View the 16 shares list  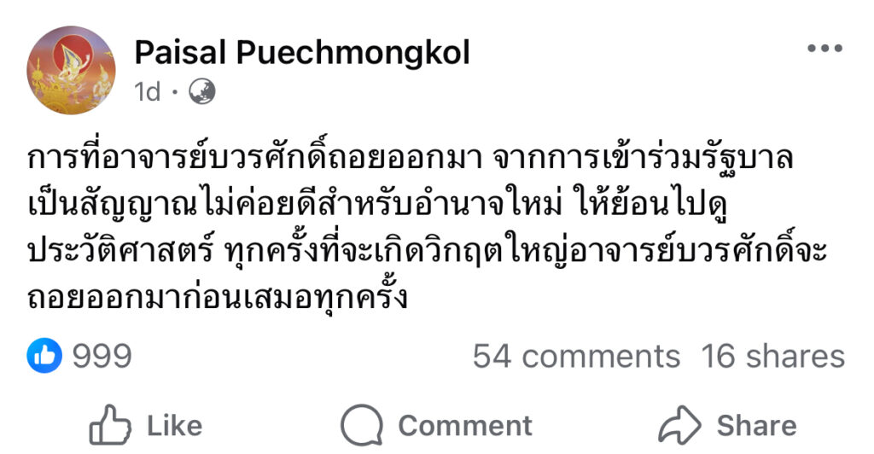tap(772, 356)
